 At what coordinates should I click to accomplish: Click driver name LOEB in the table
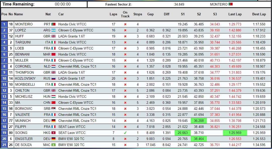[x=19, y=48]
